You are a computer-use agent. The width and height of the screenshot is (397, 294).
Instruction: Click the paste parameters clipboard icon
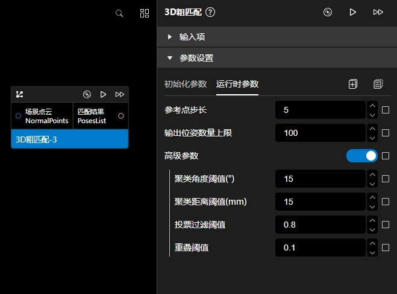378,84
